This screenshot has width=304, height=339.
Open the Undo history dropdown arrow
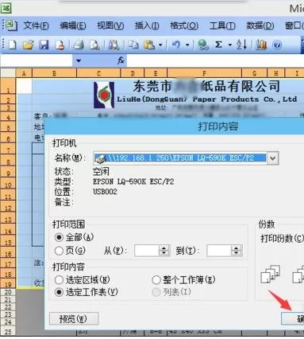point(187,45)
